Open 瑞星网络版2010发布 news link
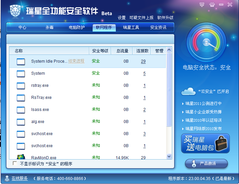Screen dimensions: 239x184 (203, 129)
